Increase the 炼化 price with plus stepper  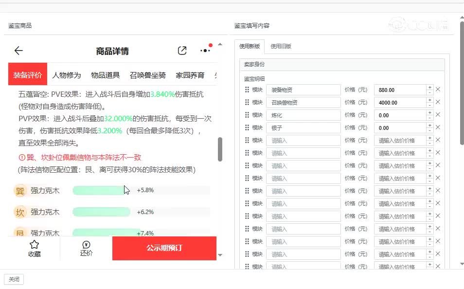coord(429,112)
